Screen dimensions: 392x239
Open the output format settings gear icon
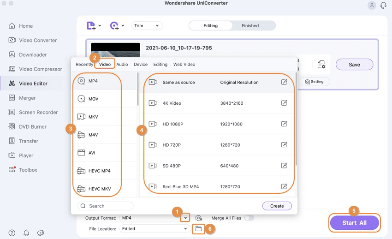coord(198,218)
